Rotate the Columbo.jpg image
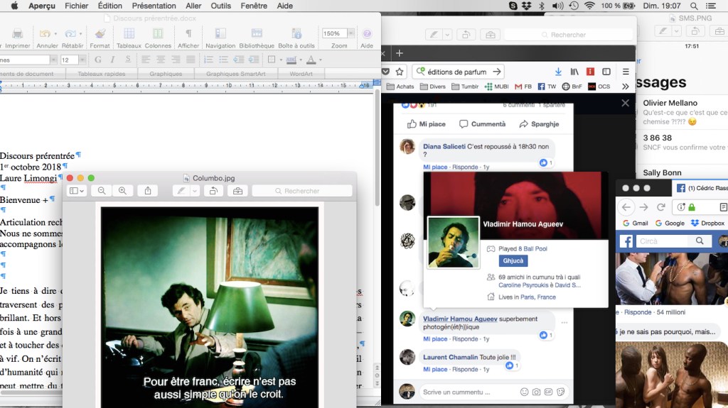 point(213,191)
